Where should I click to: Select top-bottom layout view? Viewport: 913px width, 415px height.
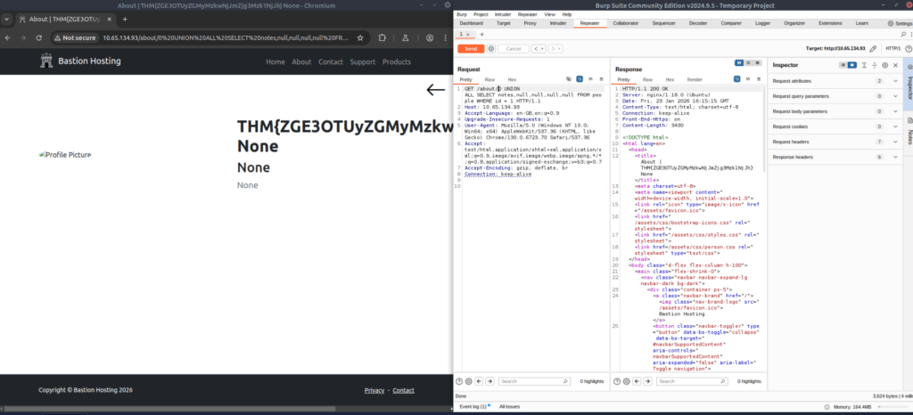748,62
